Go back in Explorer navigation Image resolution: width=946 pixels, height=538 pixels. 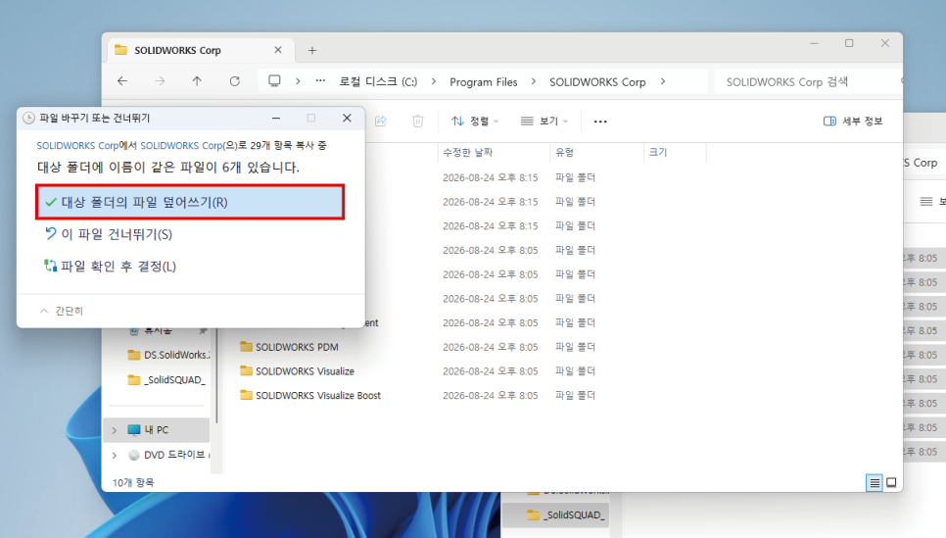pyautogui.click(x=122, y=81)
